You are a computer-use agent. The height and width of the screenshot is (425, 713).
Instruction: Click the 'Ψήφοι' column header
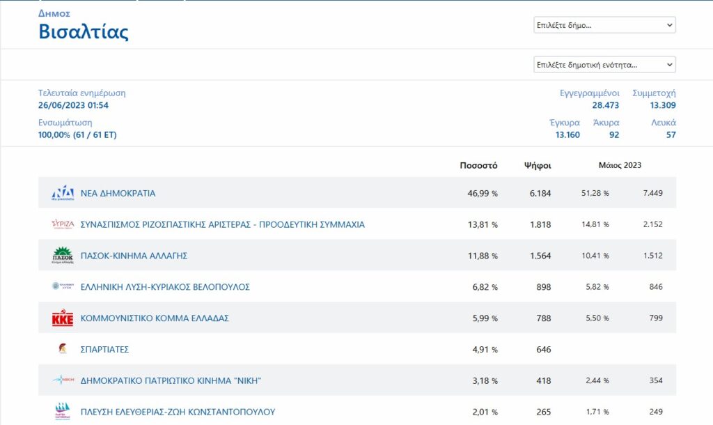coord(538,166)
